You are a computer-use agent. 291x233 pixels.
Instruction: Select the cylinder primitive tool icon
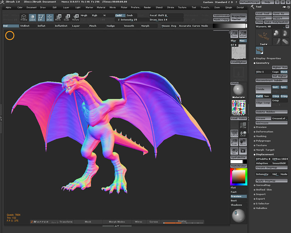click(x=285, y=42)
